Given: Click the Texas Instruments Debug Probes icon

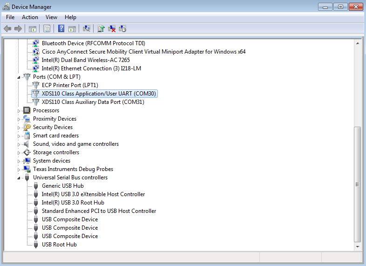Looking at the screenshot, I should point(27,169).
